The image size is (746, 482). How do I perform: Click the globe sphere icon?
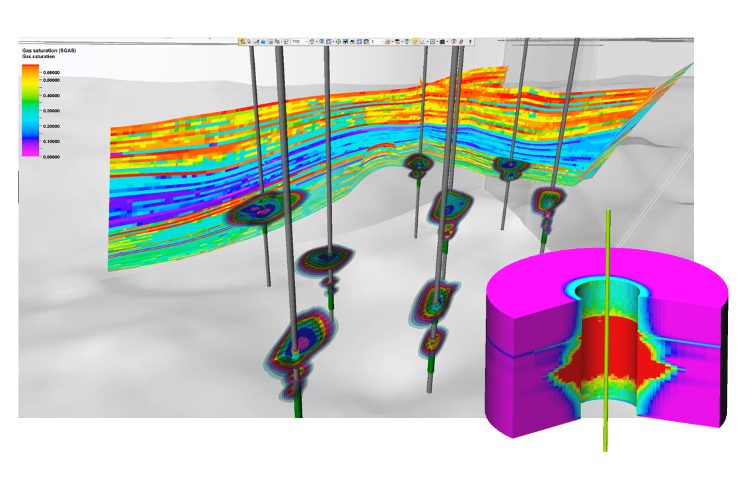[366, 42]
